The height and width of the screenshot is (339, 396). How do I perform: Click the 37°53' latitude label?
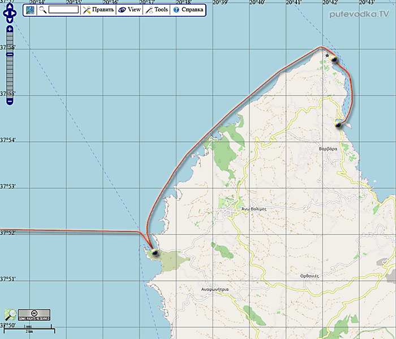pos(7,186)
